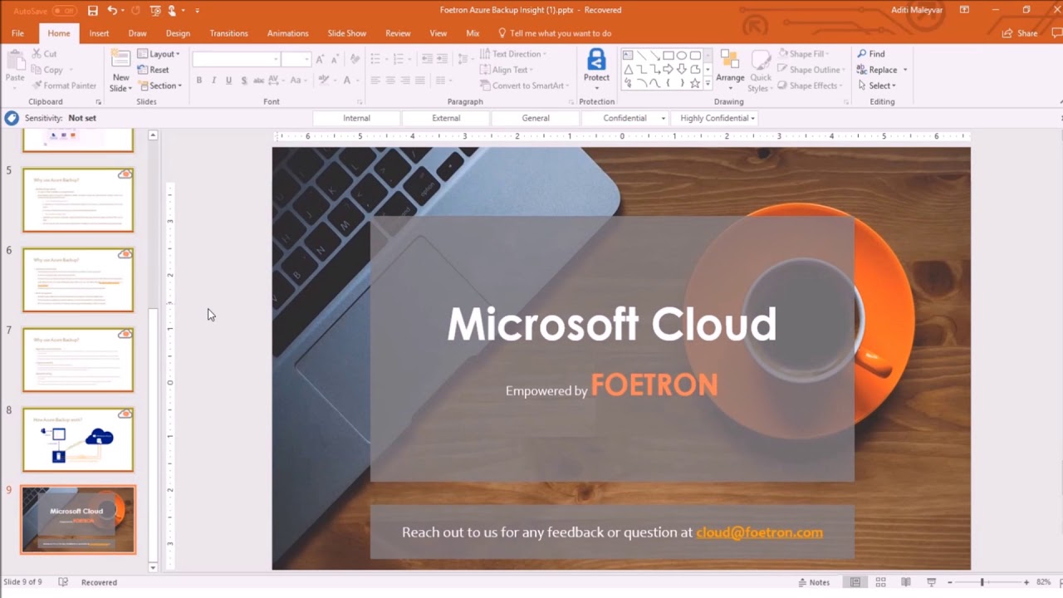Choose the down arrow shape
The image size is (1063, 598).
click(x=682, y=70)
